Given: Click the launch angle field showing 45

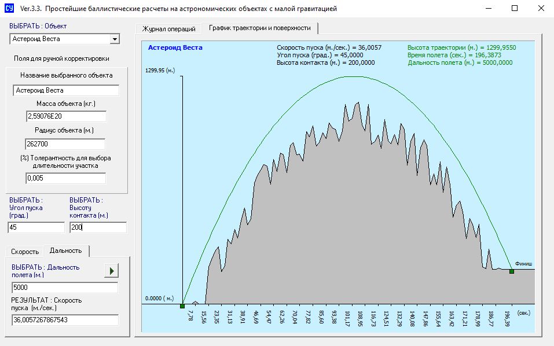Looking at the screenshot, I should [36, 227].
